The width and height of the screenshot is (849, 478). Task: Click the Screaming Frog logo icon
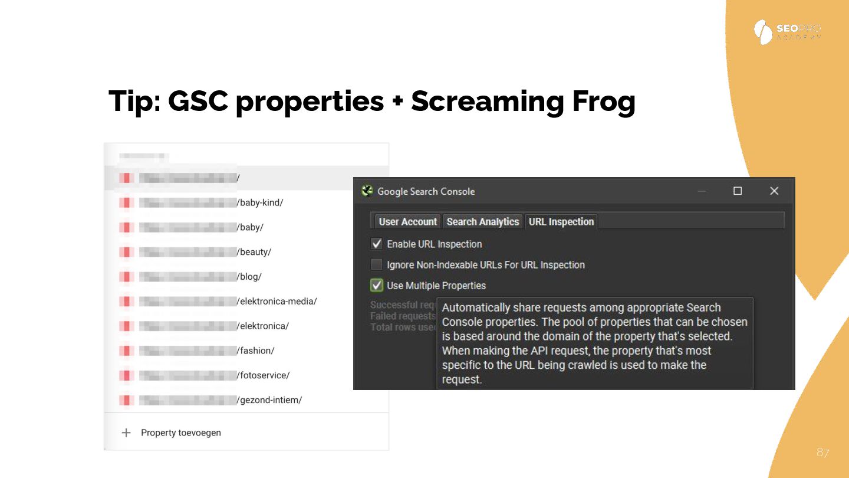pyautogui.click(x=367, y=191)
